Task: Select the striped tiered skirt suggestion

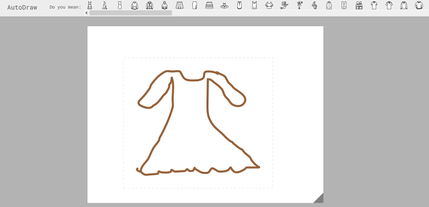Action: pyautogui.click(x=209, y=5)
